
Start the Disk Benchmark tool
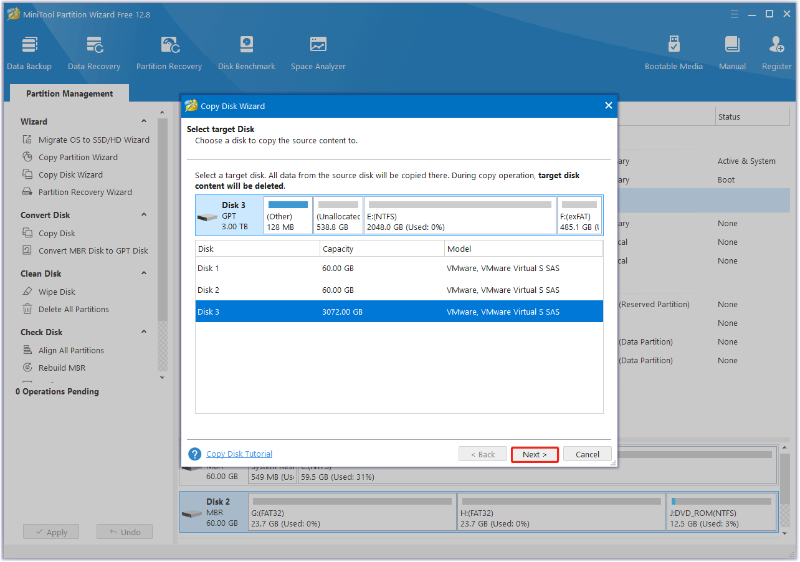(246, 51)
